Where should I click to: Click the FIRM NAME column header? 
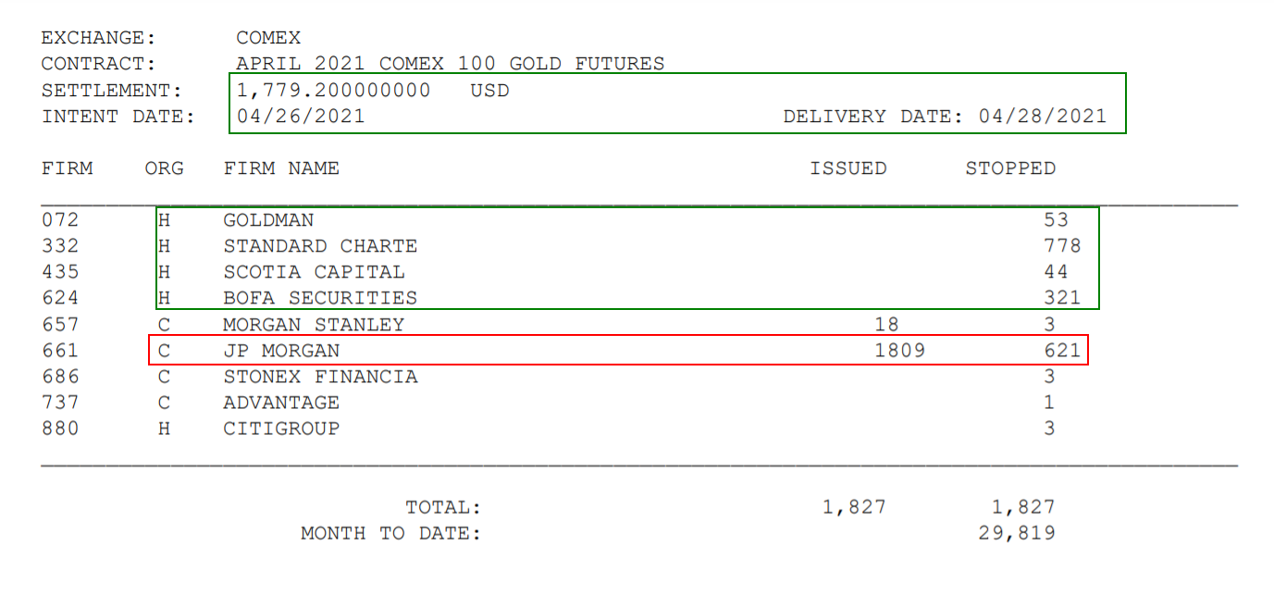[x=281, y=168]
